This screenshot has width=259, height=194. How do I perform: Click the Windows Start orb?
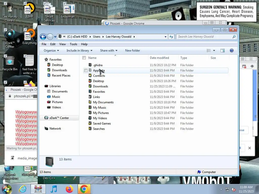[7, 189]
